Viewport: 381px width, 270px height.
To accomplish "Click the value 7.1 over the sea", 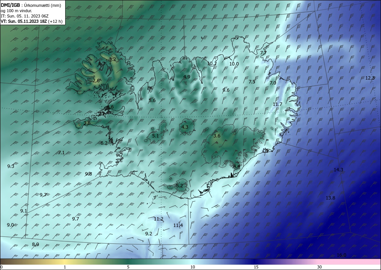I will 61,152.
